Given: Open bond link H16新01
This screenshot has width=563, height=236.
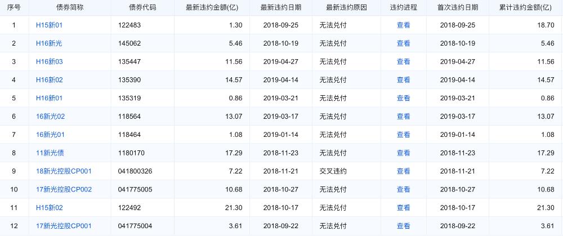Looking at the screenshot, I should coord(49,98).
